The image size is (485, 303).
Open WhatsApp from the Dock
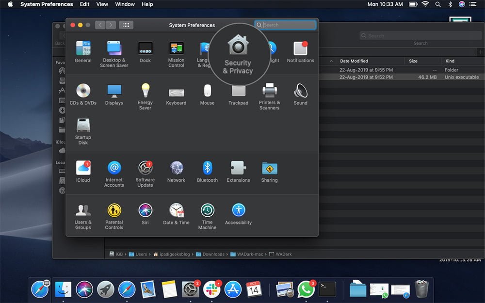(x=306, y=289)
